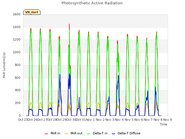The height and width of the screenshot is (139, 185).
Task: Click the red PAR in legend swatch
Action: click(46, 134)
